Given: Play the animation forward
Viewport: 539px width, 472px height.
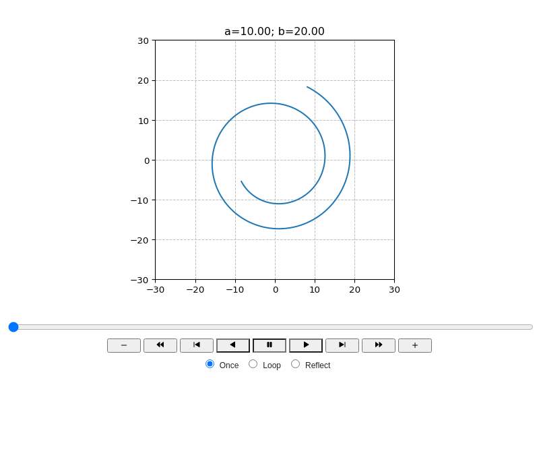Looking at the screenshot, I should click(306, 345).
